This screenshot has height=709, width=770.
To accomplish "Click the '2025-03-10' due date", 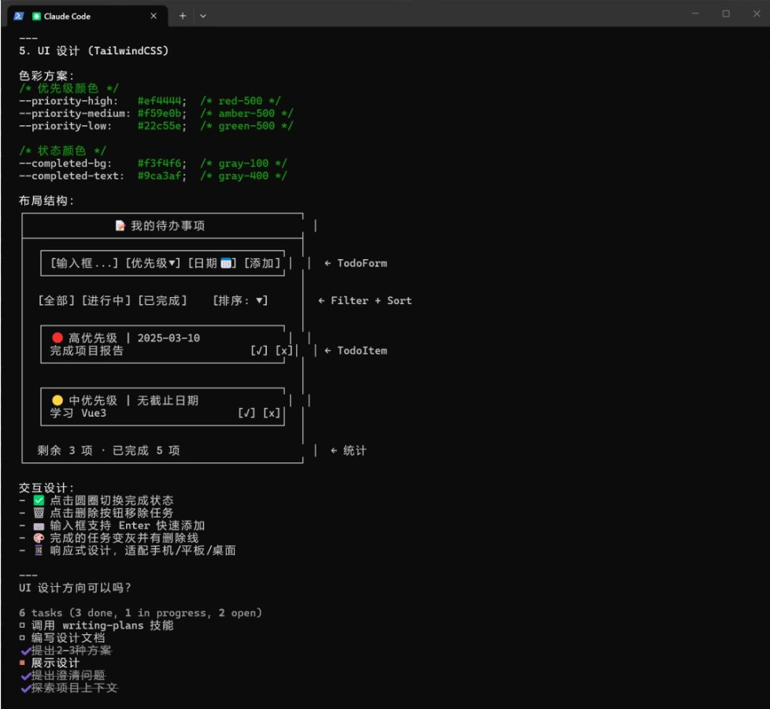I will 168,337.
